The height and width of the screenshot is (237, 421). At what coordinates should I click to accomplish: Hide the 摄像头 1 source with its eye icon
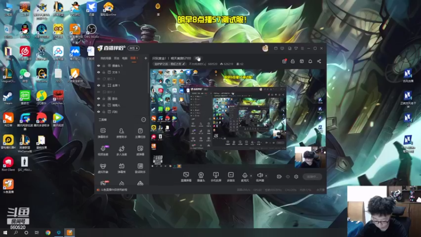point(98,65)
